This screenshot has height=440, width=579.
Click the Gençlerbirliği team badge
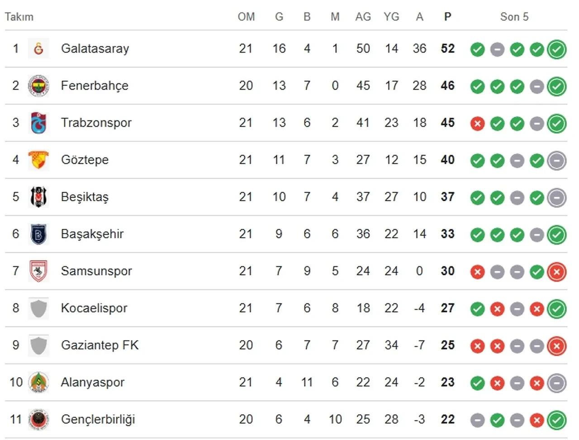(x=39, y=419)
